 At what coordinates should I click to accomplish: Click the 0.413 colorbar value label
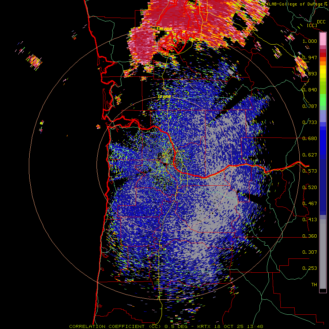click(x=310, y=219)
